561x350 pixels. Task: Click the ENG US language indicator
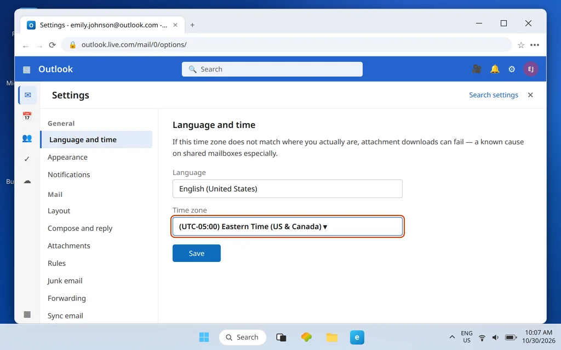pyautogui.click(x=467, y=337)
